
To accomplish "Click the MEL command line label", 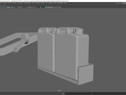I will pyautogui.click(x=63, y=93).
